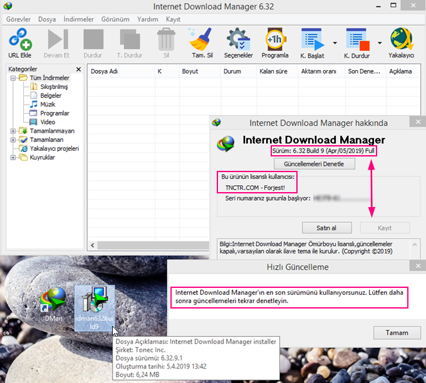Select the Müzik category
Image resolution: width=426 pixels, height=383 pixels.
click(48, 105)
